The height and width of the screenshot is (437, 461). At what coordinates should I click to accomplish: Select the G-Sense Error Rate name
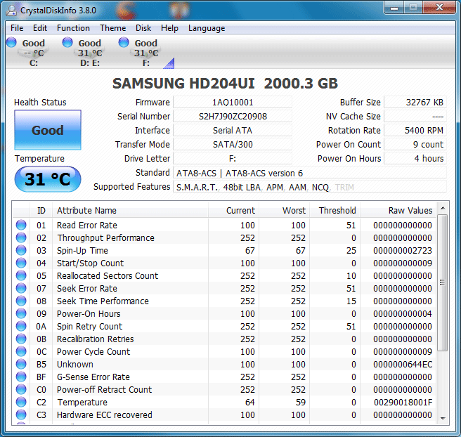coord(93,377)
